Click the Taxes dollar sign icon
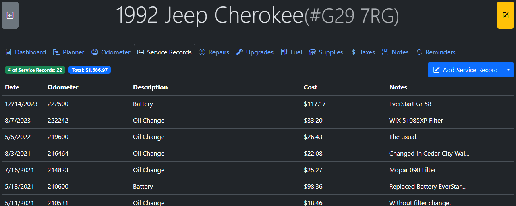This screenshot has width=516, height=206. [353, 52]
